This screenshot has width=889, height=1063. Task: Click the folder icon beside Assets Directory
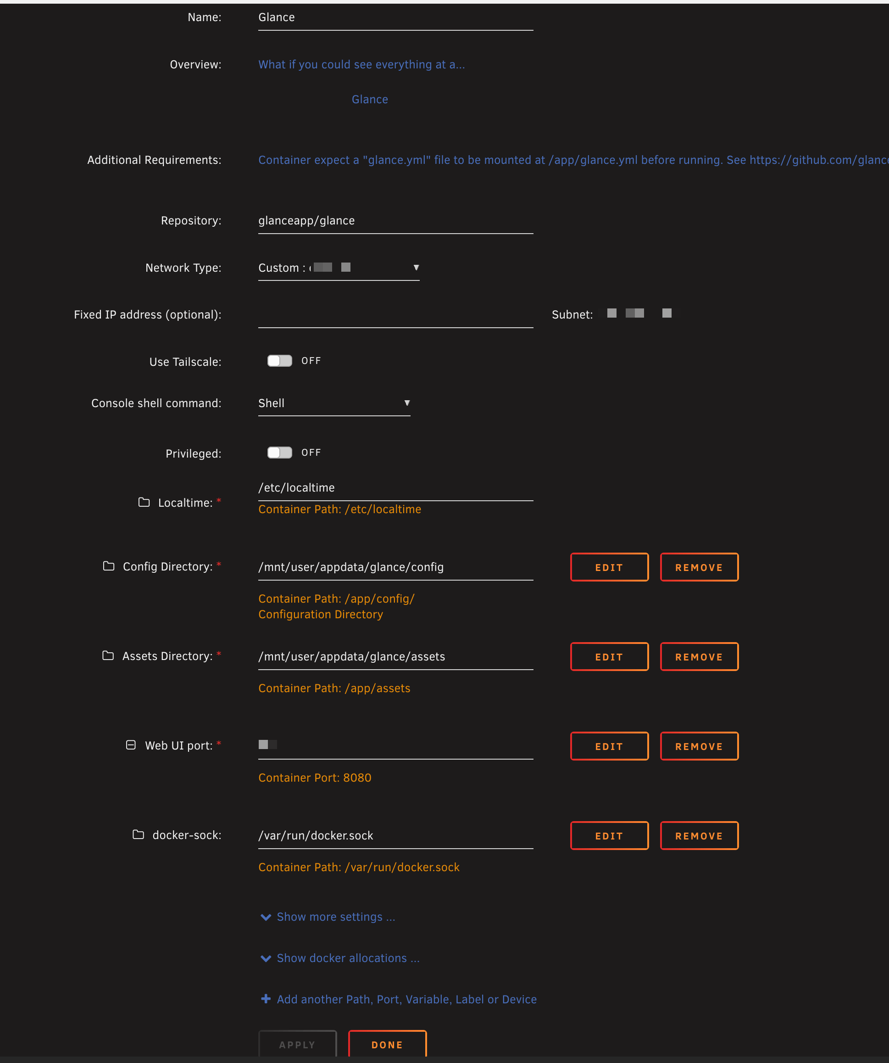(108, 655)
